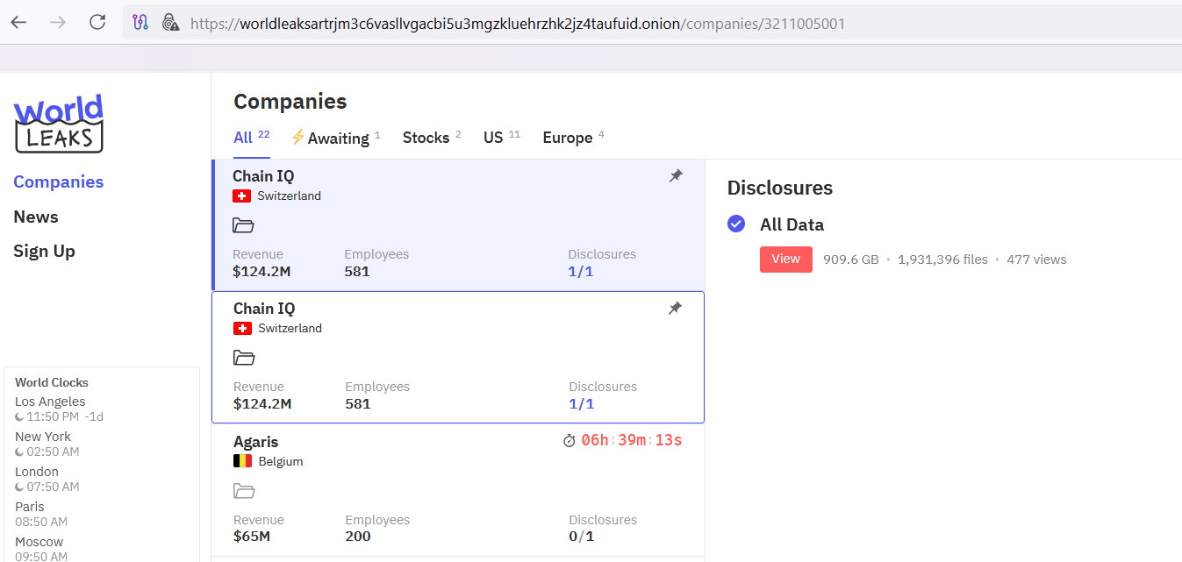Click the 1,931,396 files text
This screenshot has width=1182, height=562.
[942, 260]
